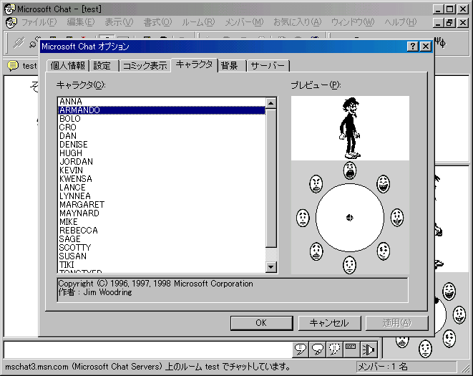Image resolution: width=473 pixels, height=376 pixels.
Task: Select KWENSA in the character list
Action: 162,179
